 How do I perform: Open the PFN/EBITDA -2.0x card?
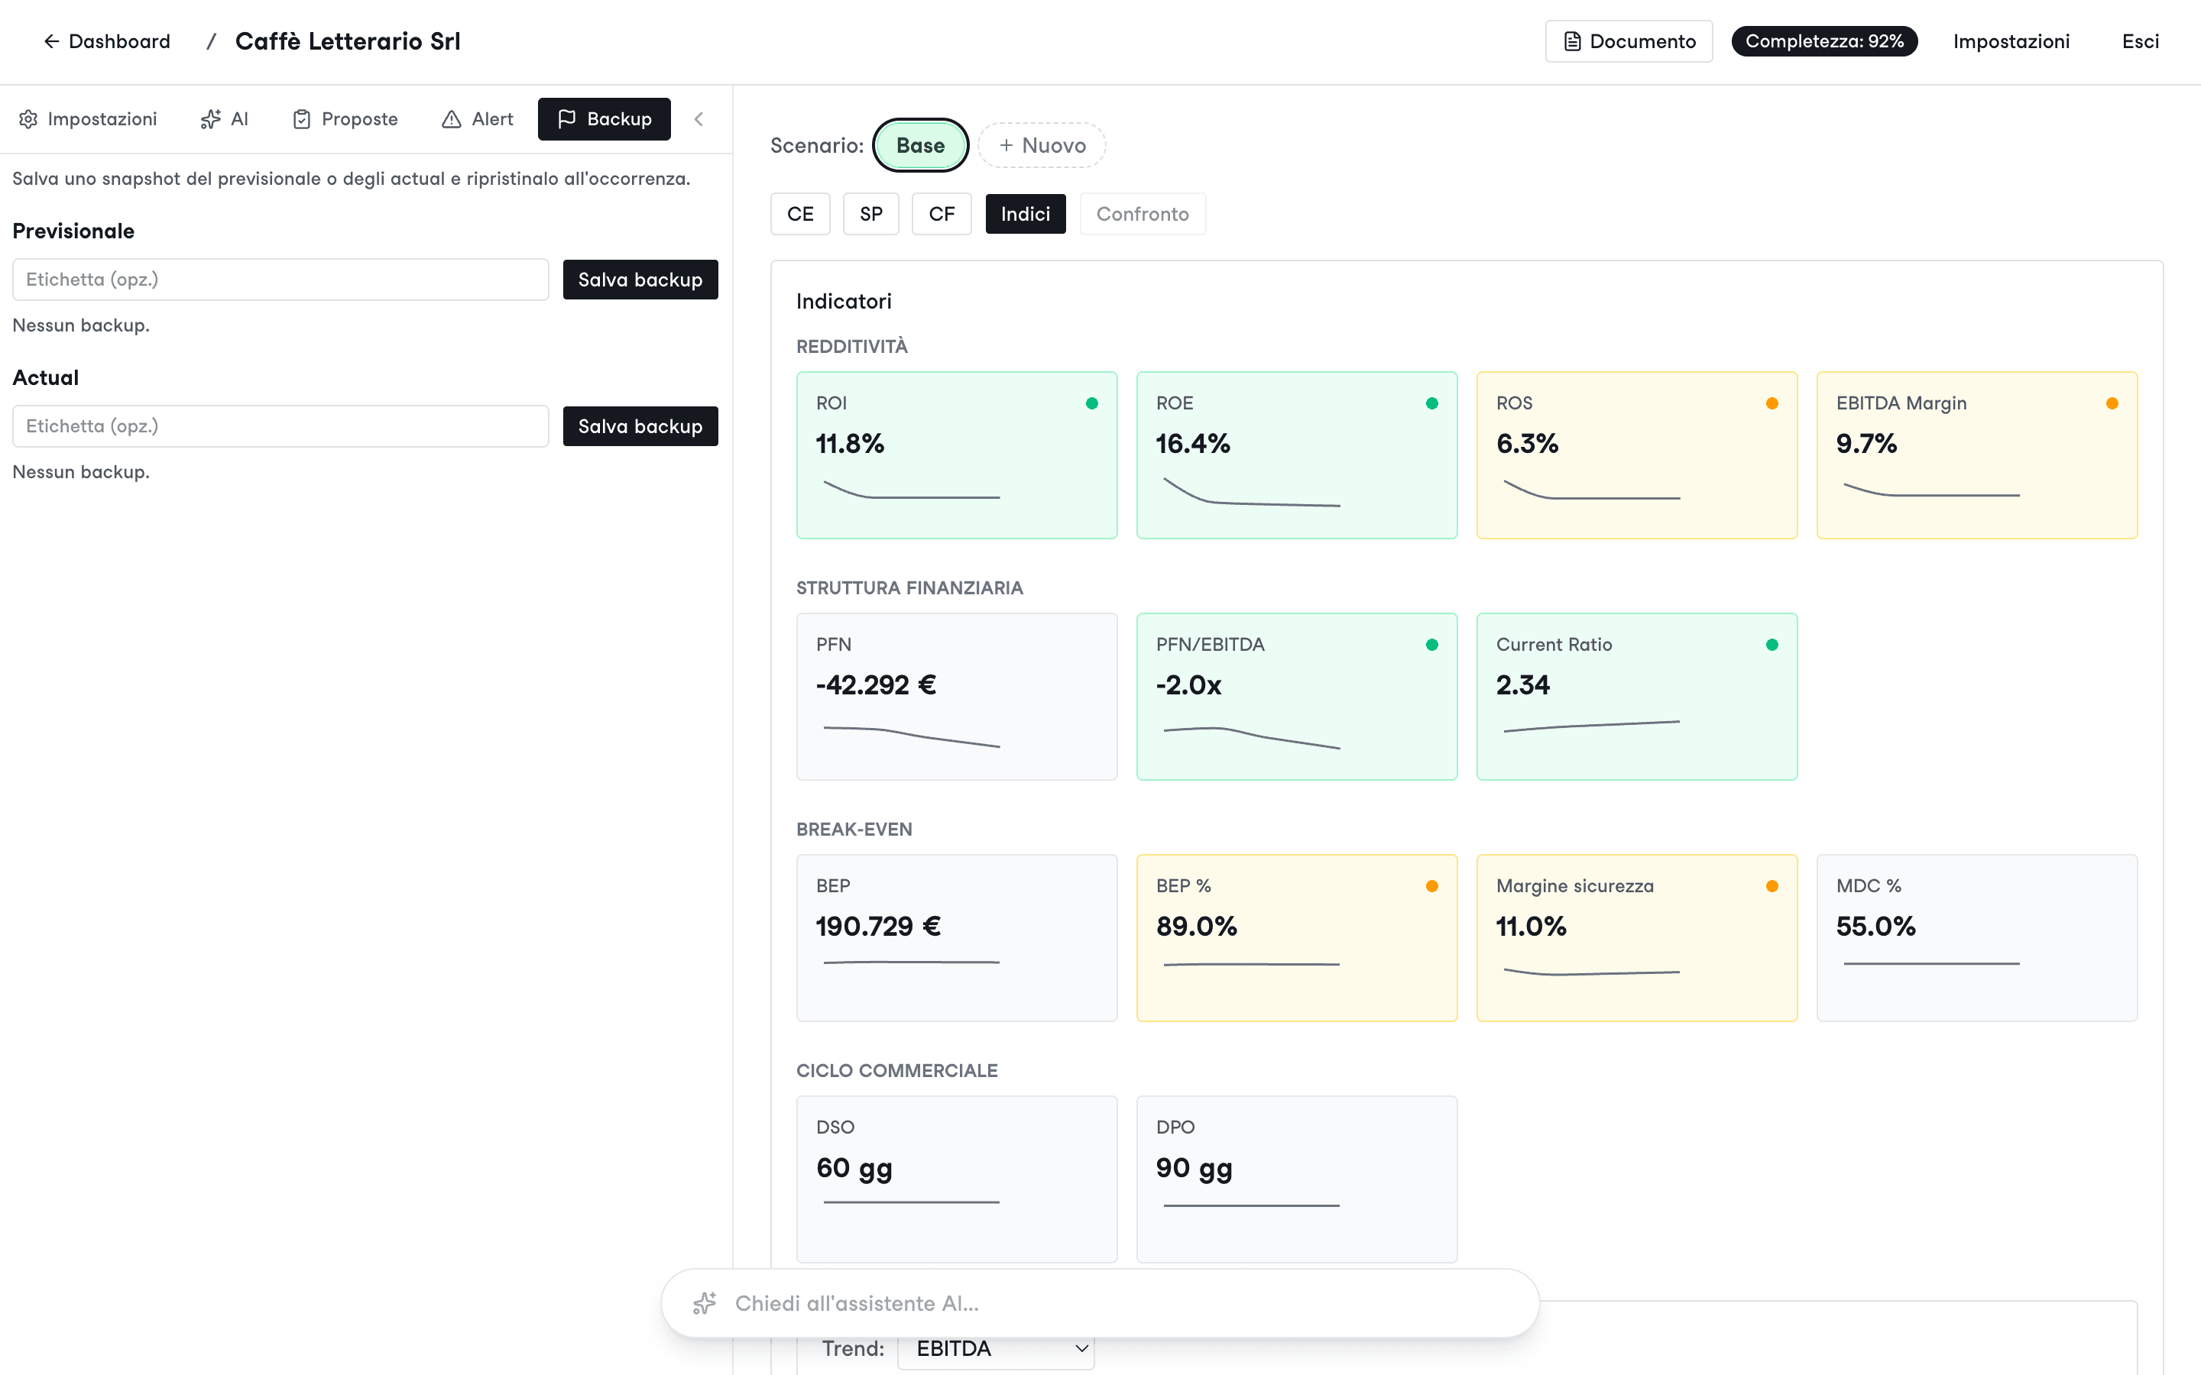click(x=1297, y=697)
